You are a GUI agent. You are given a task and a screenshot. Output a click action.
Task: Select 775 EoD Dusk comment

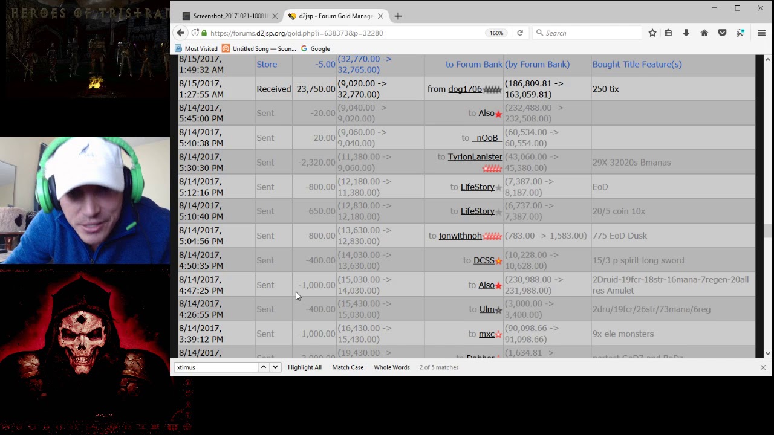click(x=620, y=236)
